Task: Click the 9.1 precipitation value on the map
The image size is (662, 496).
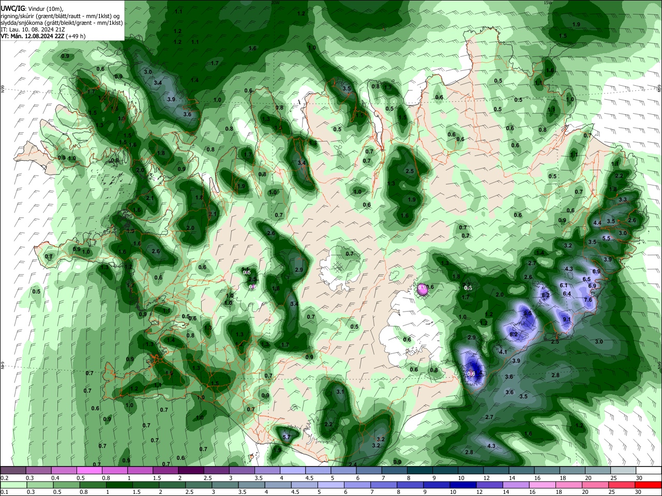Action: pos(566,319)
